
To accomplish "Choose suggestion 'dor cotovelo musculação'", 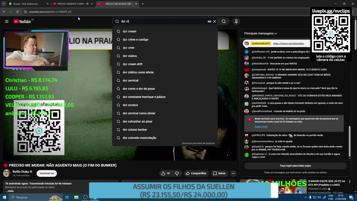I will (x=165, y=138).
